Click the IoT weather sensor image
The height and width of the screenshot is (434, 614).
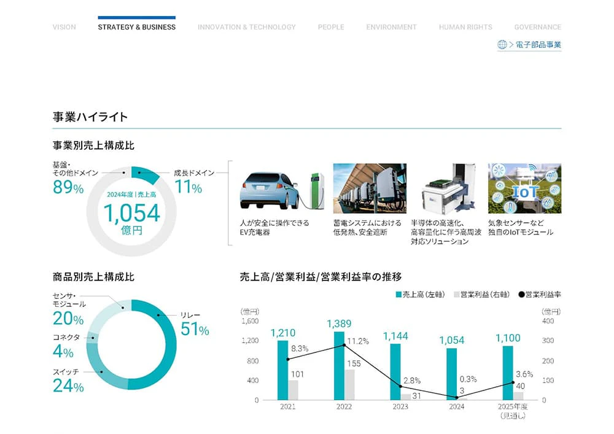pos(524,188)
